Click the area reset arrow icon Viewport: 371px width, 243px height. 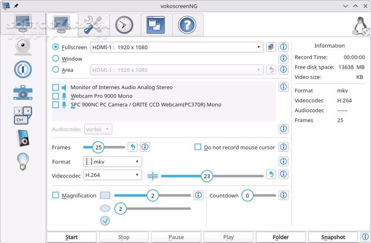(x=271, y=70)
